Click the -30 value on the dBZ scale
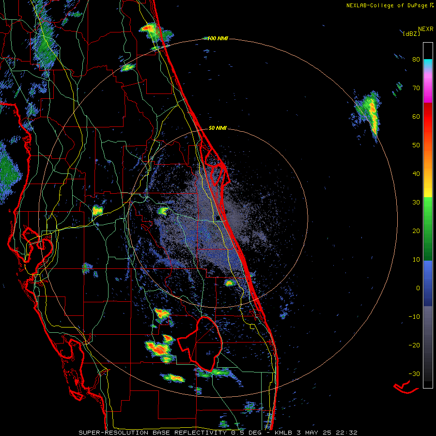 (414, 374)
